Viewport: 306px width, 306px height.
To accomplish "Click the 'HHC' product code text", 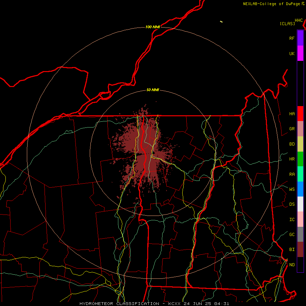I will pos(299,20).
